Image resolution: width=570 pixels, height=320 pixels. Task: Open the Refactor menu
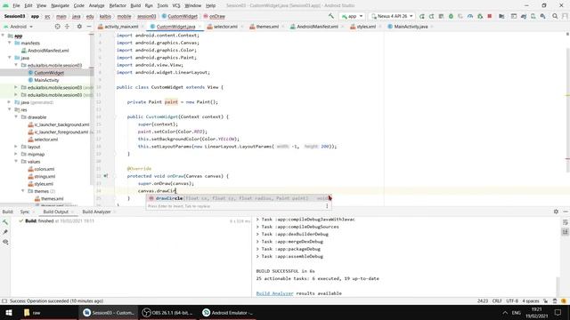[118, 5]
